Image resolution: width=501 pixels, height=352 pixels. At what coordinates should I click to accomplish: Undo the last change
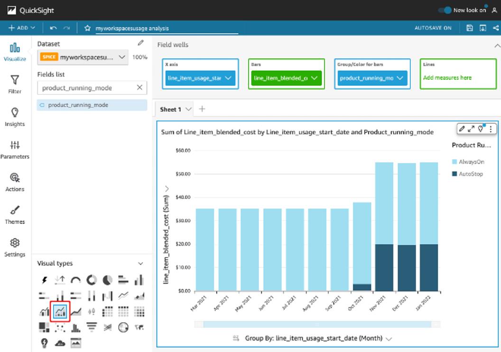53,28
